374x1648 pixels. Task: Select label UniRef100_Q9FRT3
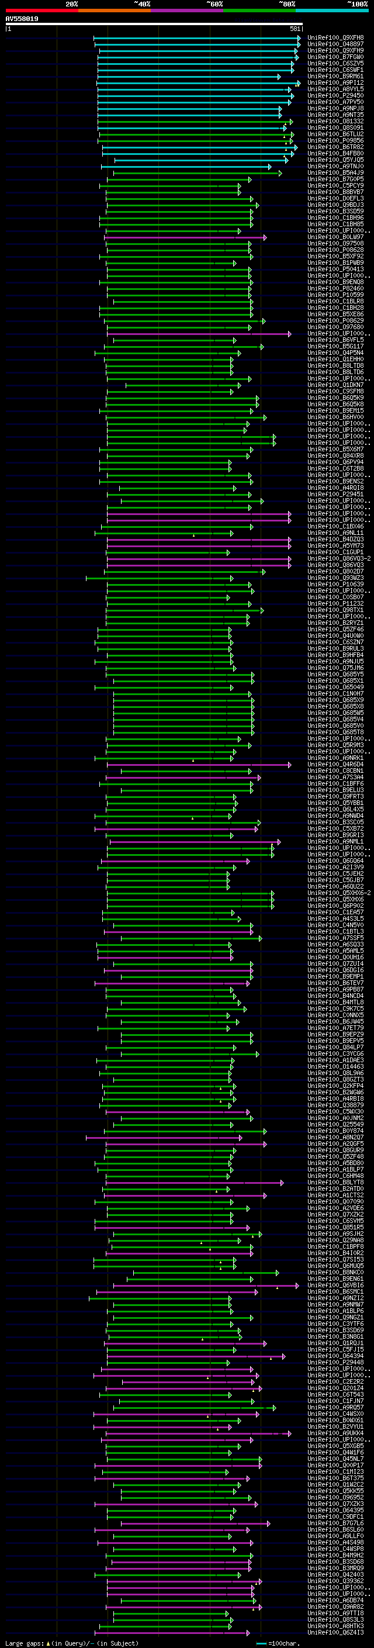click(x=335, y=796)
